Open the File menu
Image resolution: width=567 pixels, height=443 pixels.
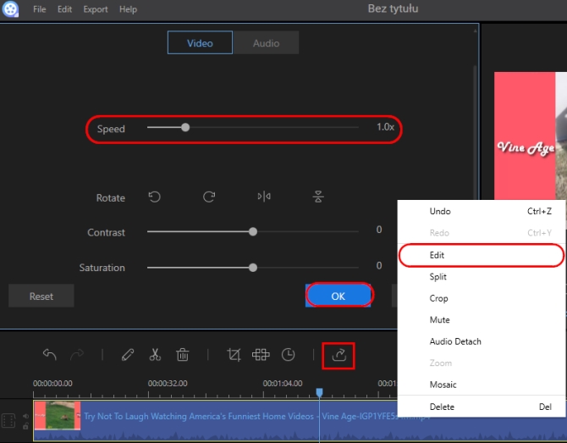tap(40, 9)
